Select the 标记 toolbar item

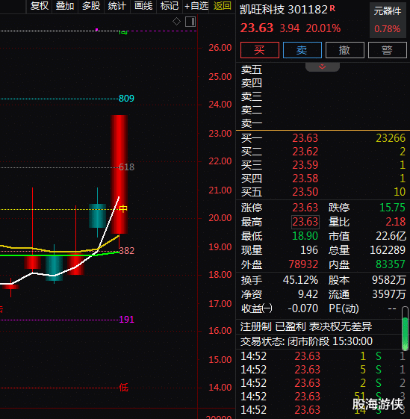pos(170,6)
